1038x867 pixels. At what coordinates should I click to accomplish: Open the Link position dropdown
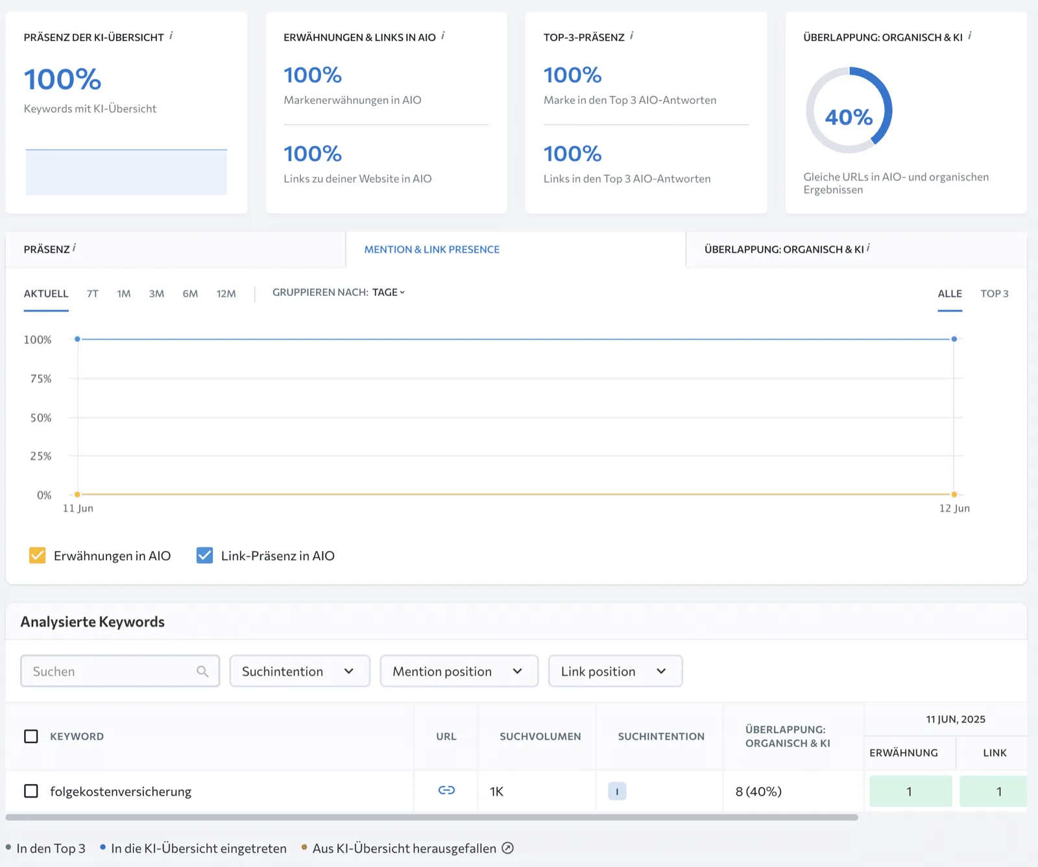tap(615, 671)
